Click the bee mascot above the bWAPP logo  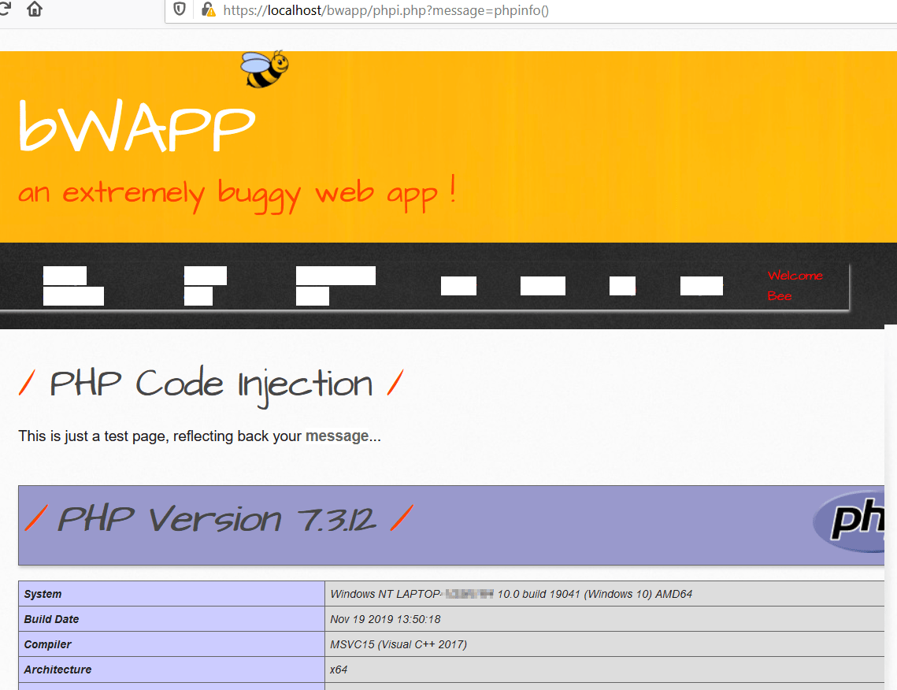point(262,69)
